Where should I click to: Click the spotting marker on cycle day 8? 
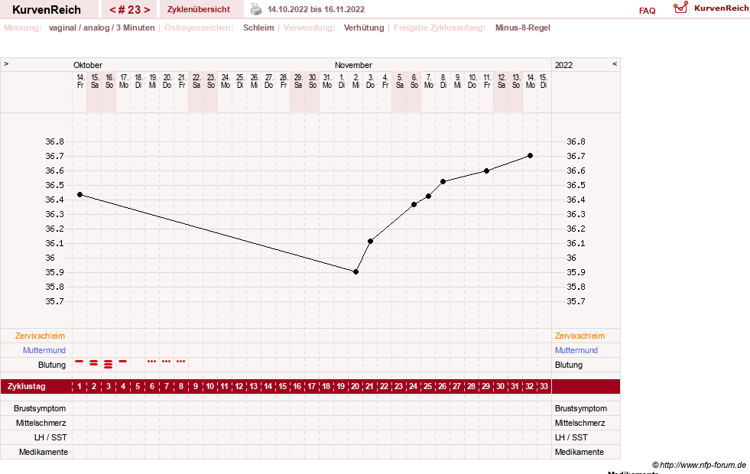point(180,361)
